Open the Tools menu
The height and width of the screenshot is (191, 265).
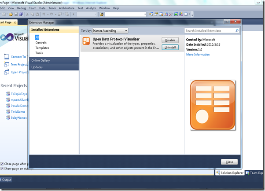52,8
